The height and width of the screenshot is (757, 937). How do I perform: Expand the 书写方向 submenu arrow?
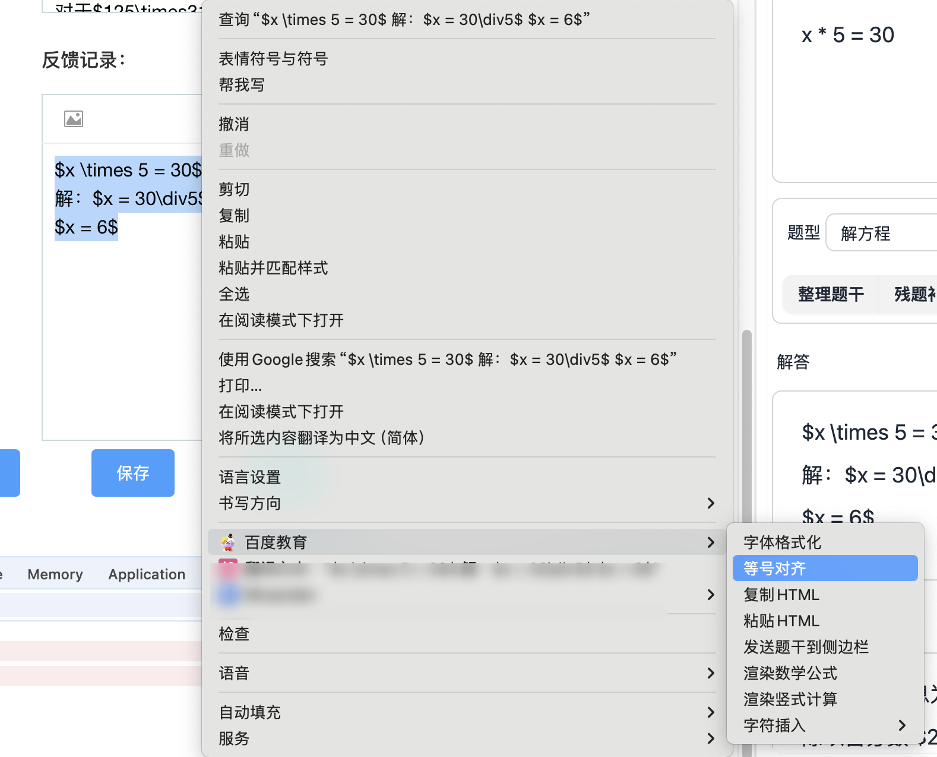[710, 503]
